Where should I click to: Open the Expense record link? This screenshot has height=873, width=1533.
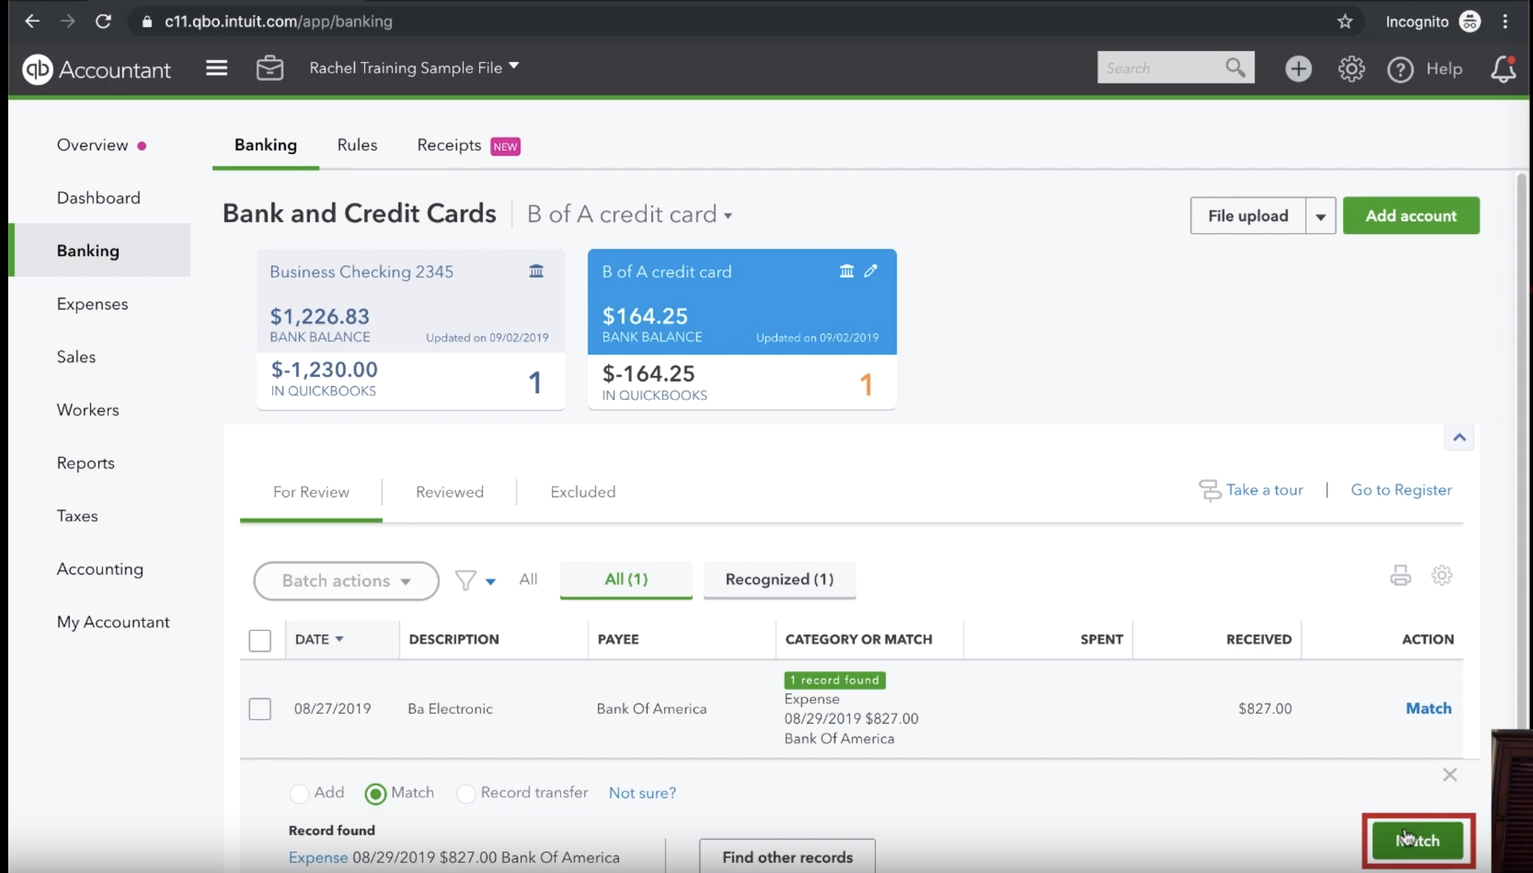[318, 857]
